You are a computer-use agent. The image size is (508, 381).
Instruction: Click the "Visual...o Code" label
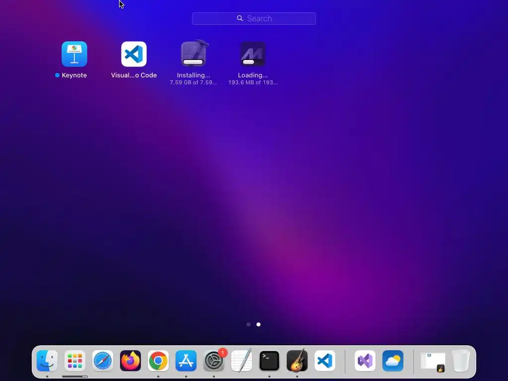click(134, 75)
